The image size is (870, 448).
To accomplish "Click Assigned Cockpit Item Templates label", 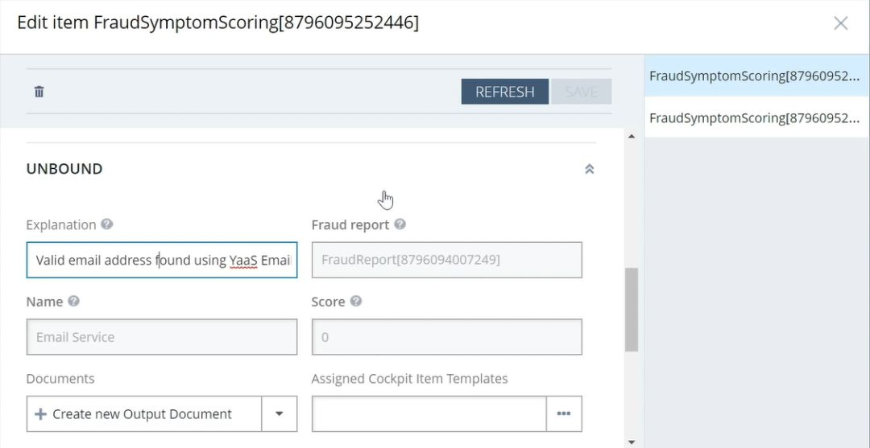I will tap(409, 379).
